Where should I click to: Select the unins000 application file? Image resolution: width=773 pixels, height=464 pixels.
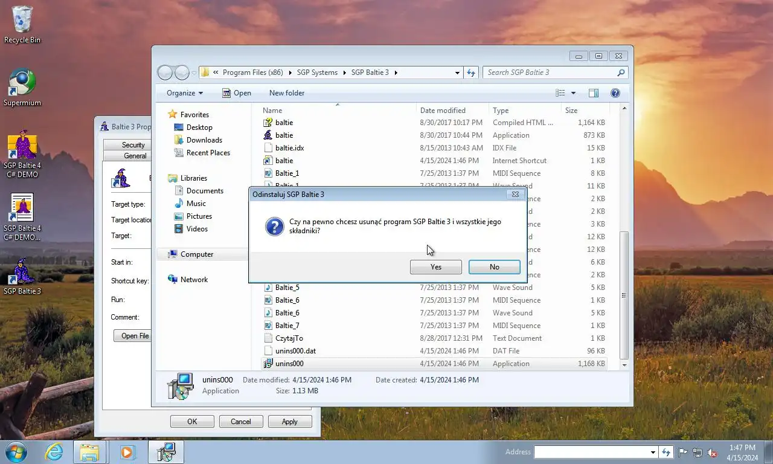click(434, 364)
